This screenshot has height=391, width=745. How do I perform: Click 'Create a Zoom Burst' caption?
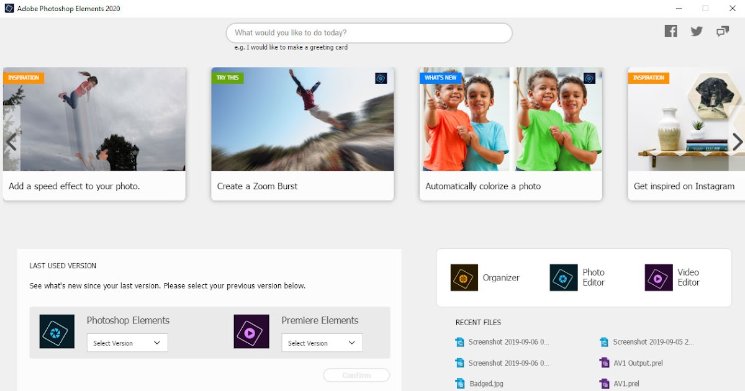point(257,186)
